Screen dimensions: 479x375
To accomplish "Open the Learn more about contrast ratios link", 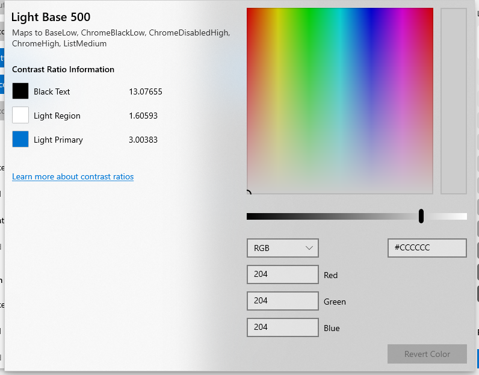I will (73, 177).
